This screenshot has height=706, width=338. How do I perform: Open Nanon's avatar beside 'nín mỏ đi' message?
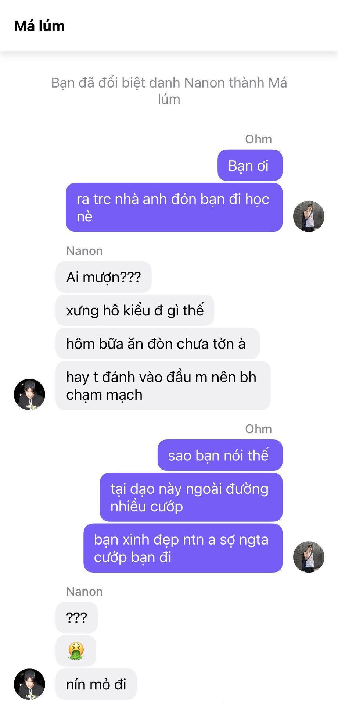[x=29, y=684]
